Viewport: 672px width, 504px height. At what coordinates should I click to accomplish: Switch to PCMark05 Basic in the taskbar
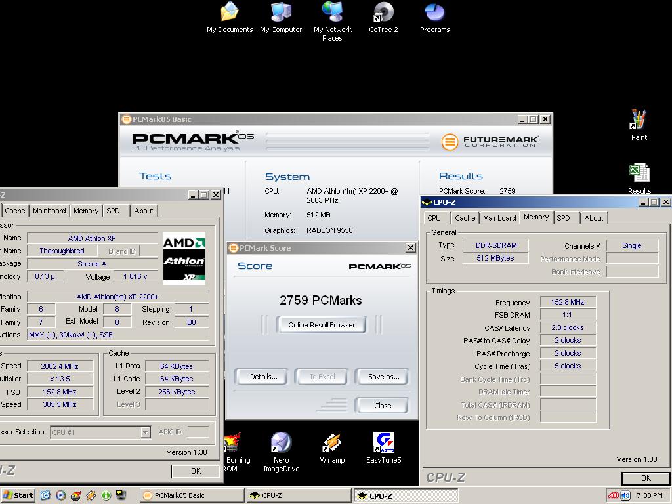[191, 495]
